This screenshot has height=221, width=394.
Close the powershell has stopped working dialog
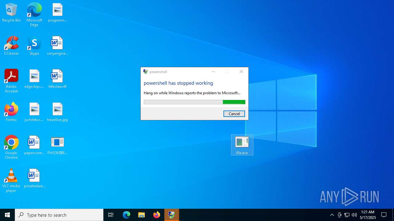[x=241, y=72]
